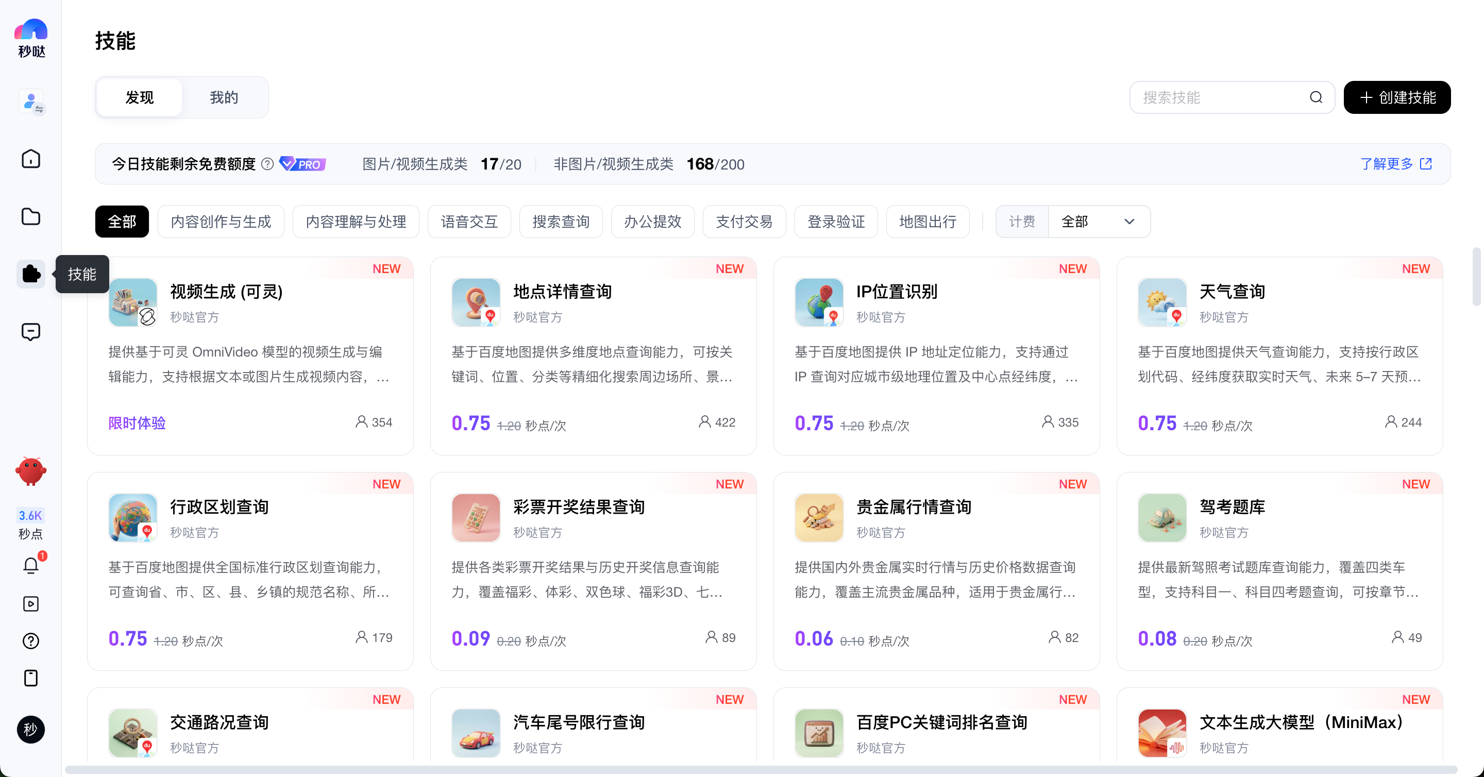Open the 3.6K 秒点 balance
The height and width of the screenshot is (777, 1484).
(x=30, y=523)
